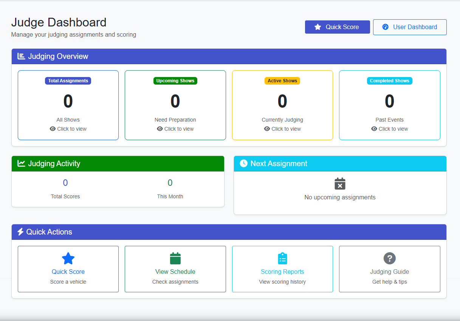Click the eye icon on the Completed Shows card
The width and height of the screenshot is (460, 321).
tap(374, 129)
